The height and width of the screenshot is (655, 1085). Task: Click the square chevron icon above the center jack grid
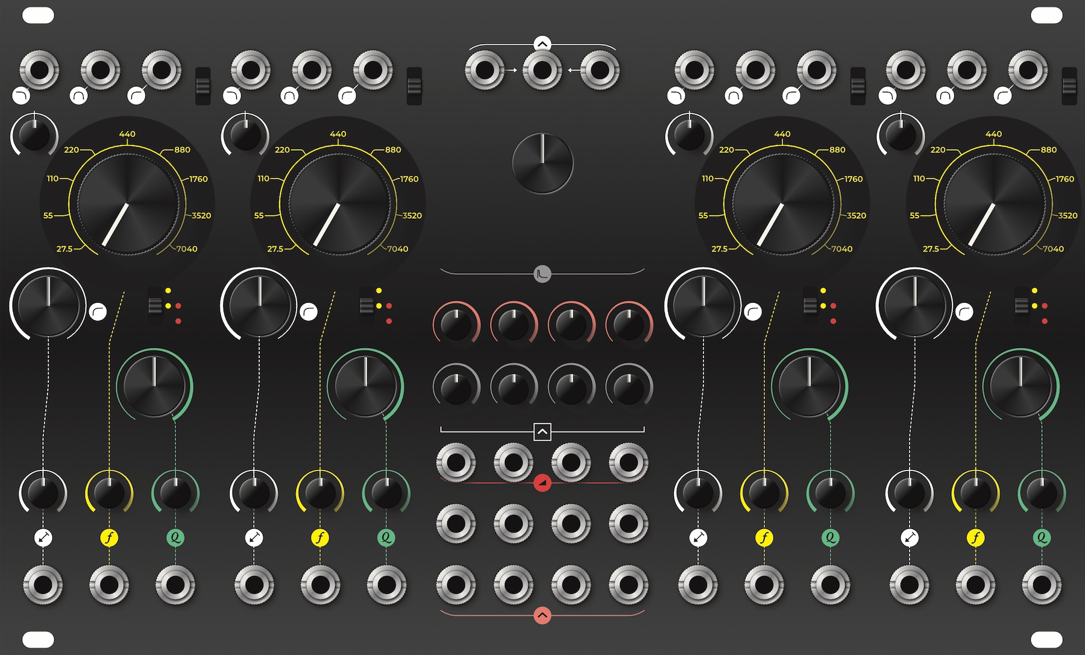click(x=542, y=432)
